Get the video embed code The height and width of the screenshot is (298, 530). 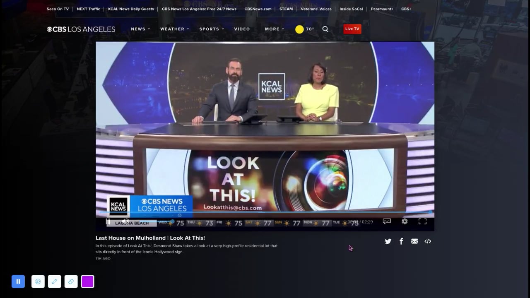[x=428, y=241]
